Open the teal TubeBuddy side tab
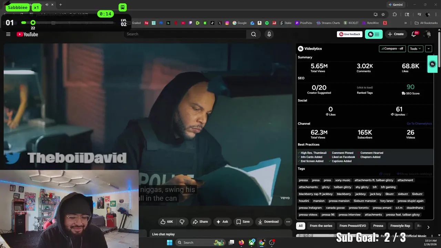 coord(432,64)
